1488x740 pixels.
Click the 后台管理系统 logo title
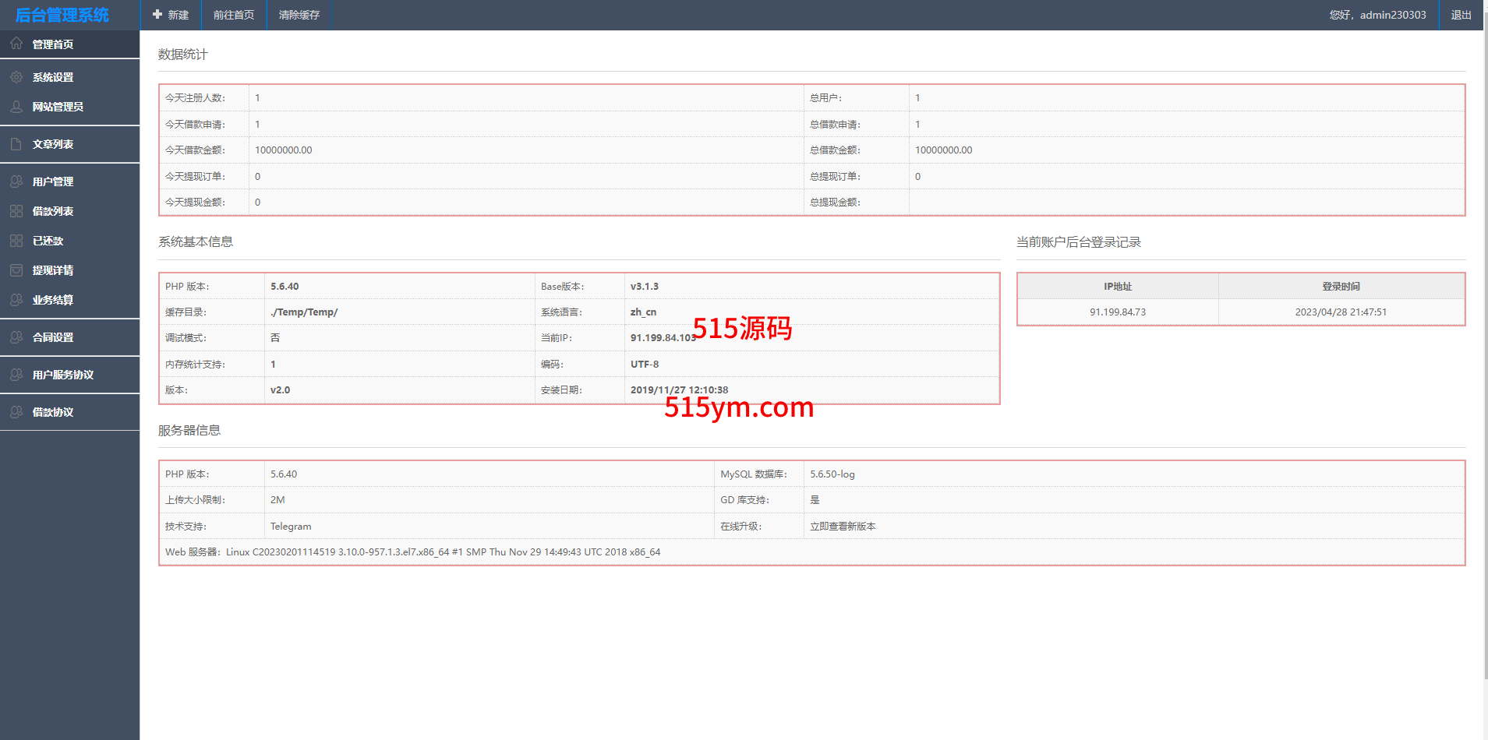coord(62,15)
